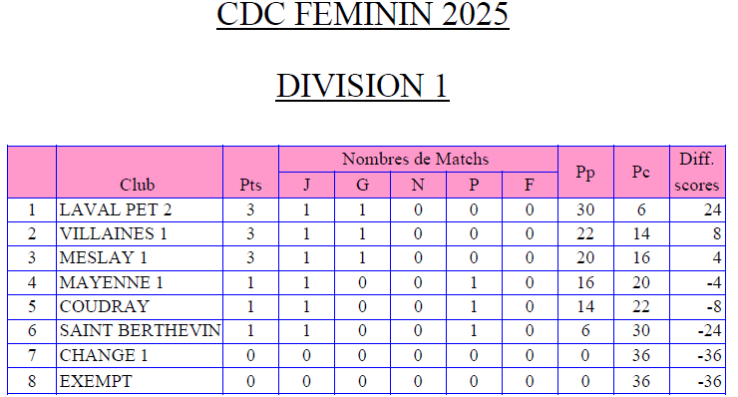
Task: Select the COUDRAY club cell
Action: click(140, 307)
